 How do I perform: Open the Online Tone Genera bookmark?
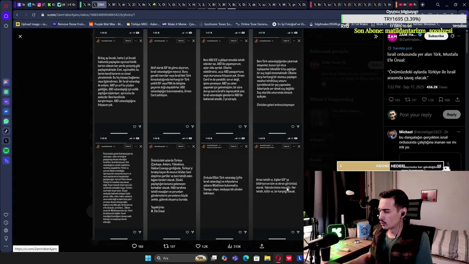[x=252, y=24]
